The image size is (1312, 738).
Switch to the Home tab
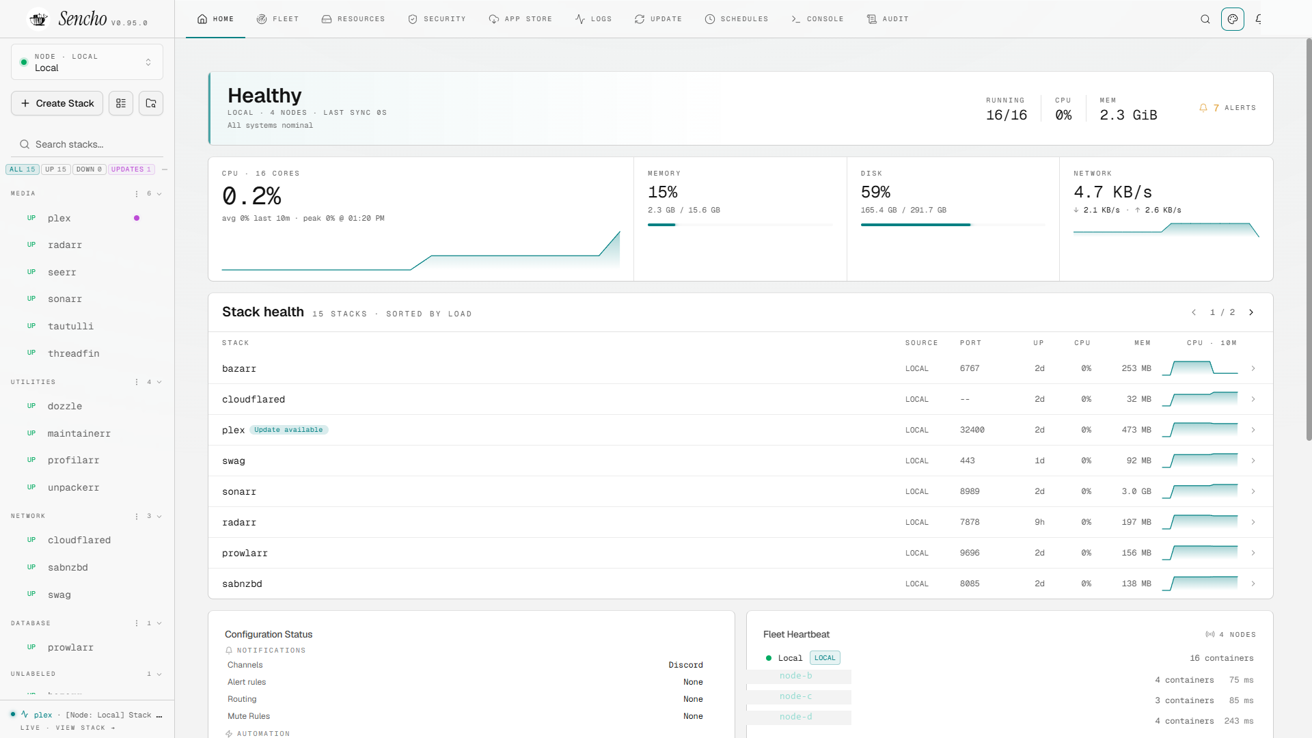coord(215,19)
